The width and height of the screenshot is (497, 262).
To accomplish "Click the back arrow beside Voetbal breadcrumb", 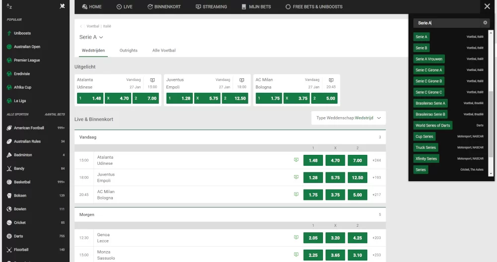I will click(x=81, y=26).
